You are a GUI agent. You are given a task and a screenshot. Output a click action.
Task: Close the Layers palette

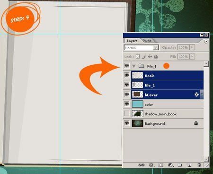(x=206, y=35)
